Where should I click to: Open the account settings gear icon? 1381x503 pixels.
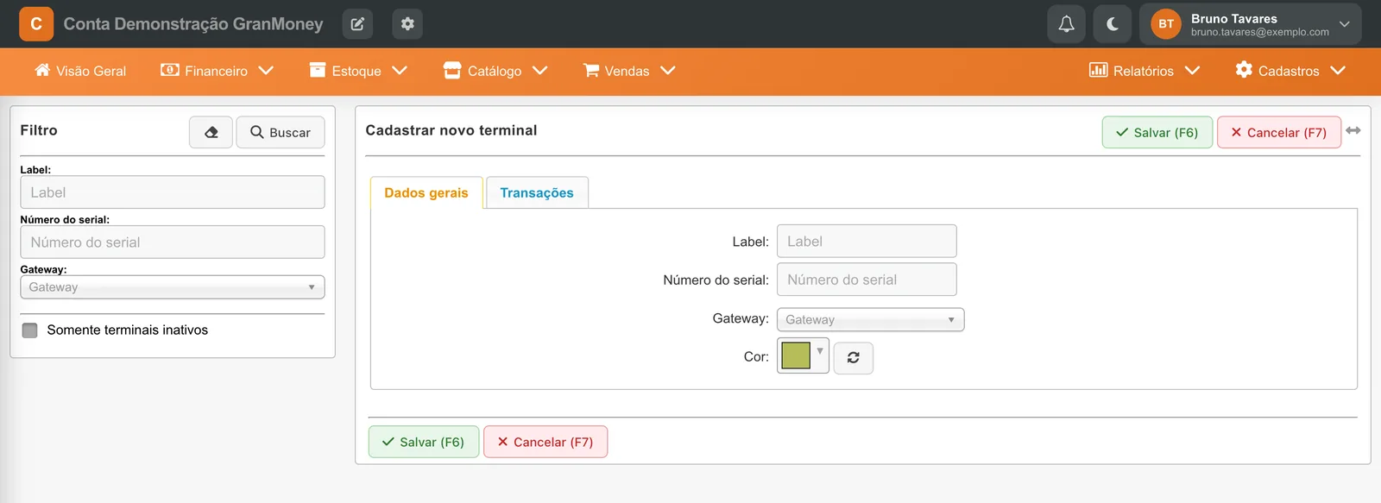407,24
